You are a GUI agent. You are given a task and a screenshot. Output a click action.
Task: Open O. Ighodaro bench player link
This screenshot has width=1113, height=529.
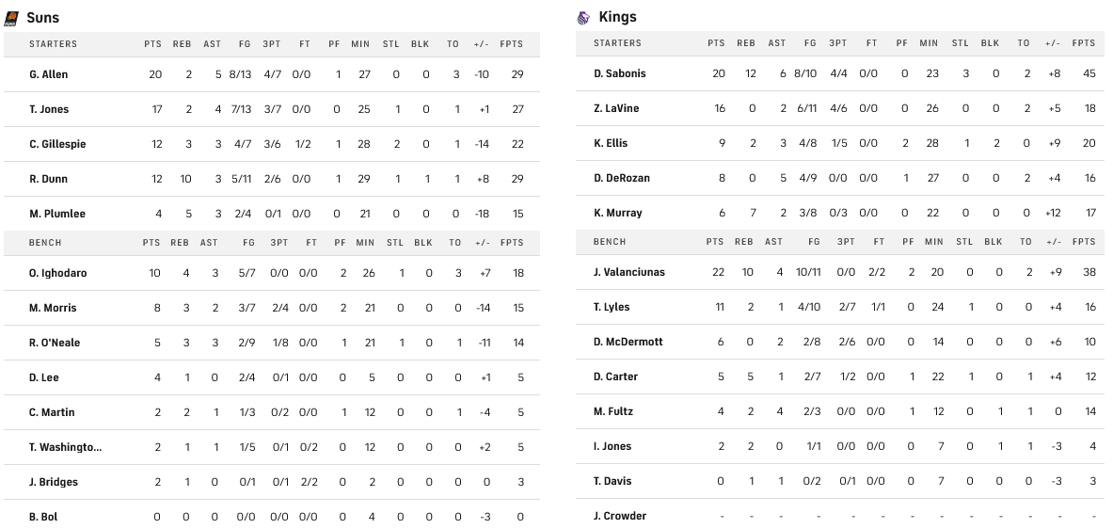[58, 273]
